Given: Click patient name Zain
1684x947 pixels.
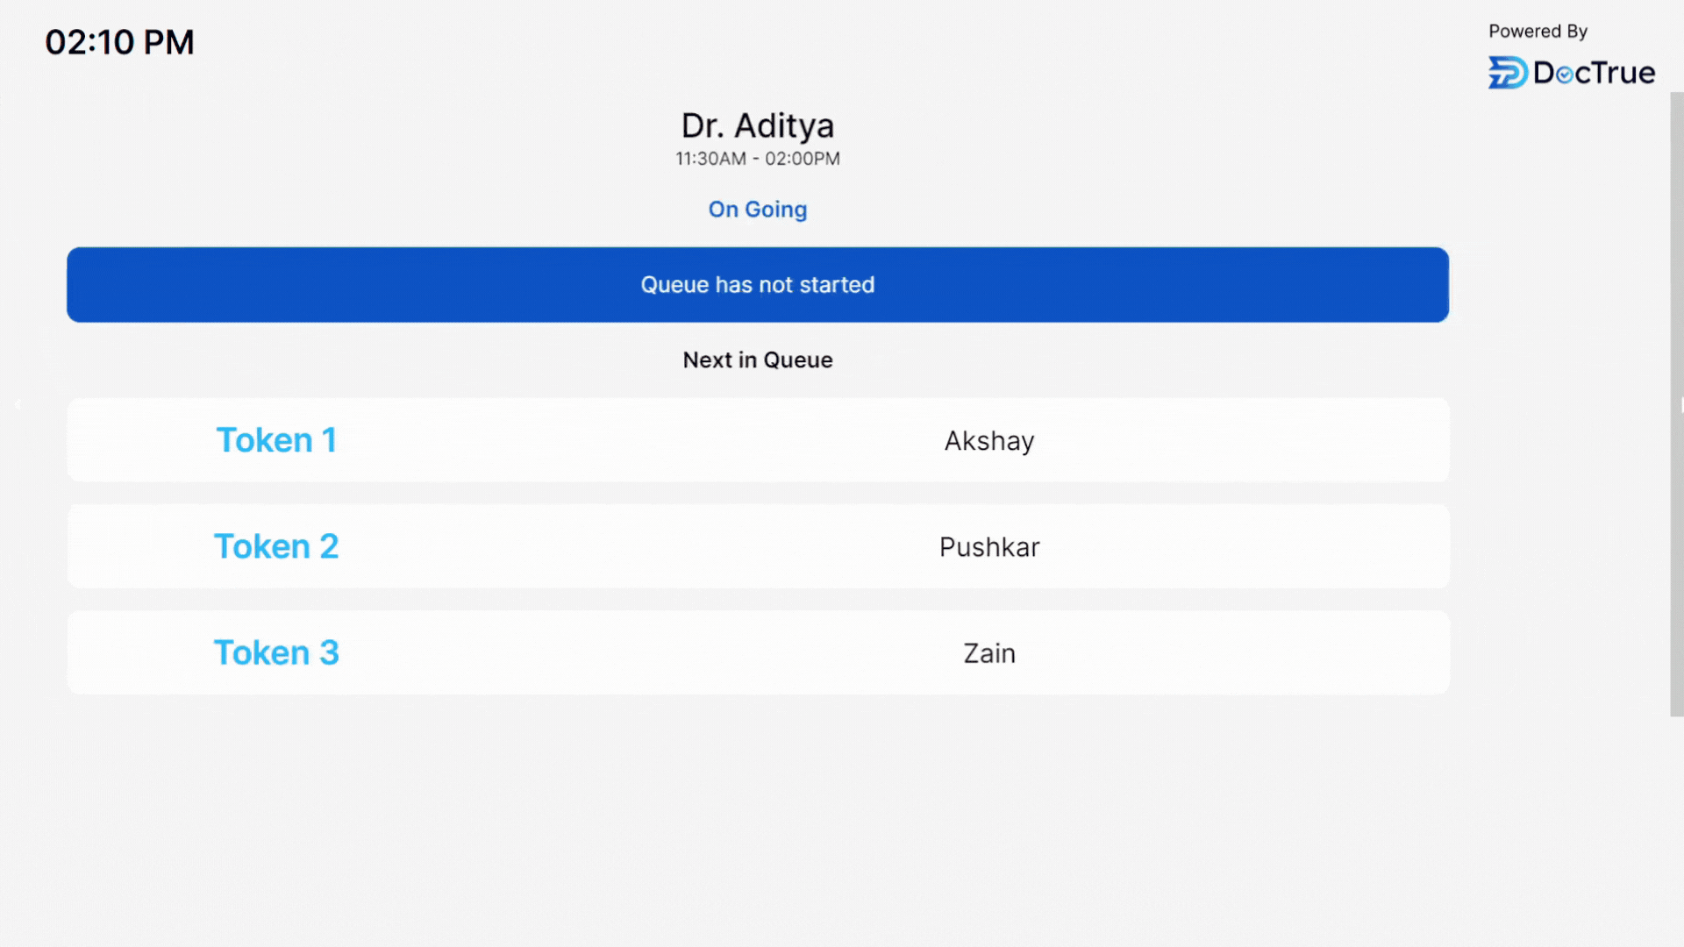Looking at the screenshot, I should click(x=988, y=652).
